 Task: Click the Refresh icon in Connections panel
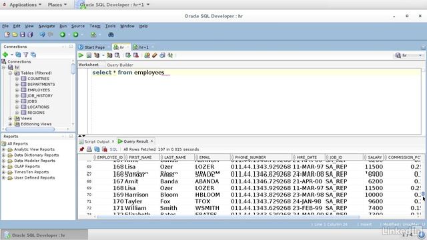point(18,55)
